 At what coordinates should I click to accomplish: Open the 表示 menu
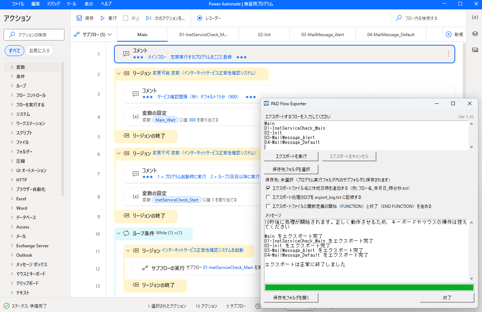tap(89, 4)
